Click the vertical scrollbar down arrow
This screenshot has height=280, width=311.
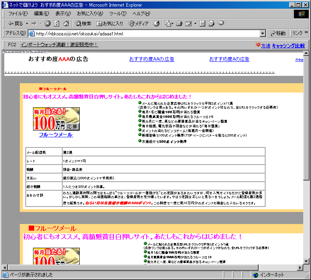point(306,261)
